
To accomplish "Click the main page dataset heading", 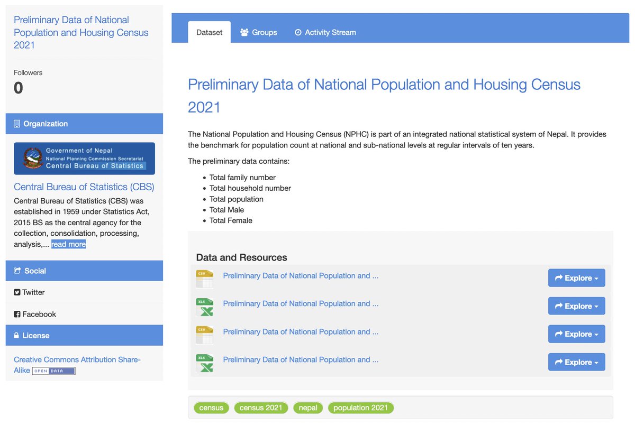I will pos(384,96).
